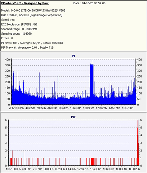Click the PI x-axis label 106C50h
This screenshot has width=147, height=173.
pos(76,108)
